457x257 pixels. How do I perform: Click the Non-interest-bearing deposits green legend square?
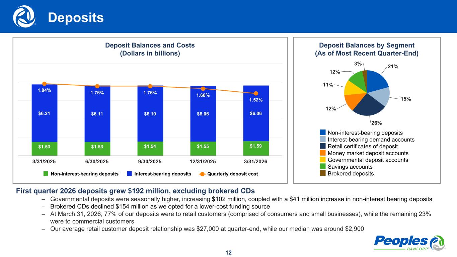(x=46, y=174)
